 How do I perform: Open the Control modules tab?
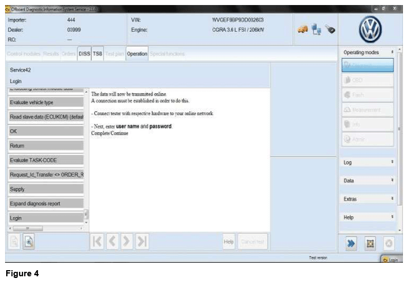pyautogui.click(x=24, y=54)
